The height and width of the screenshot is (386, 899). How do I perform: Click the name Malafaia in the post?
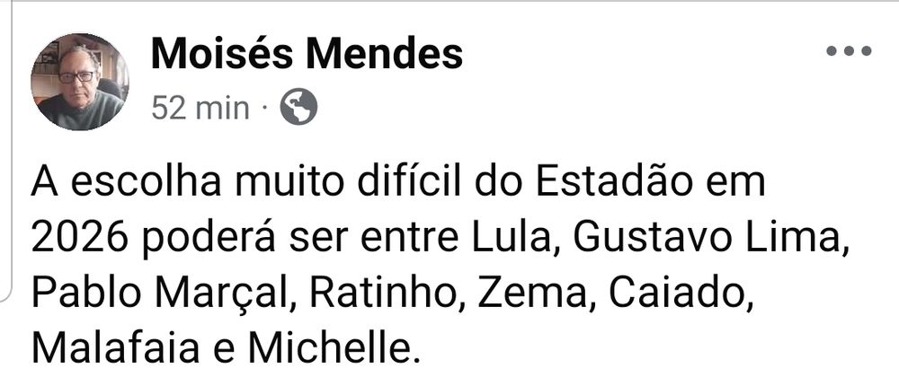click(115, 348)
